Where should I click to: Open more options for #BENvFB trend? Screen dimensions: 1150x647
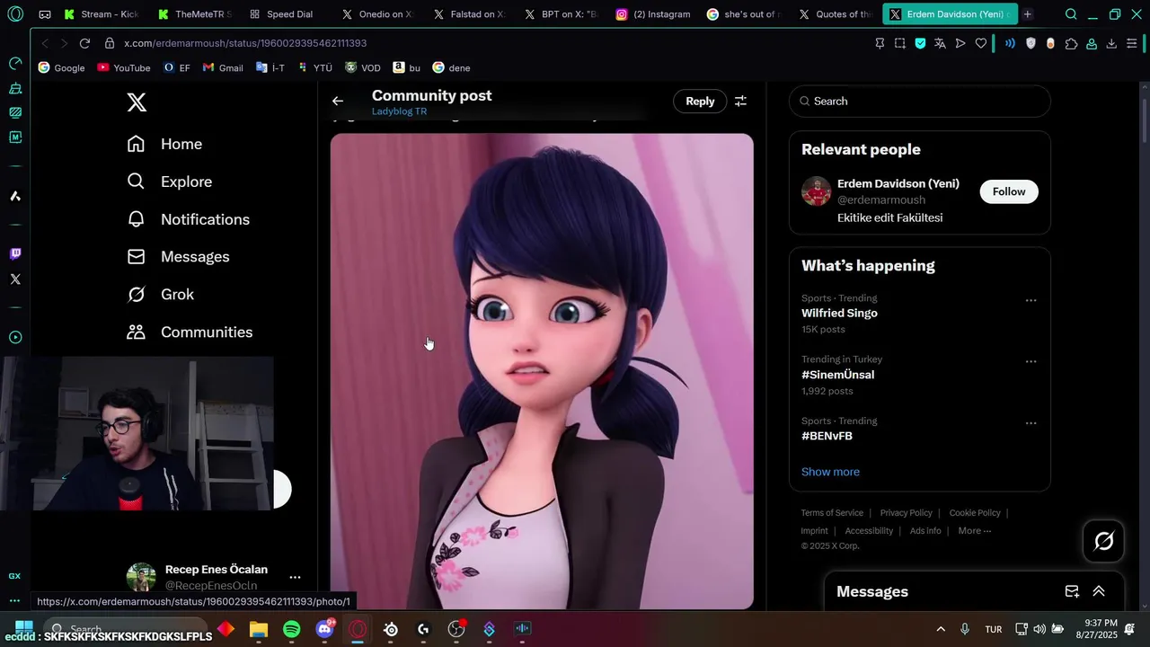pyautogui.click(x=1031, y=423)
